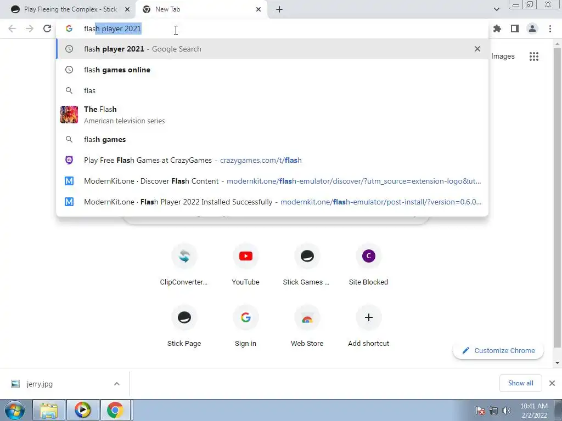Viewport: 562px width, 421px height.
Task: Open a new tab with plus button
Action: tap(279, 9)
